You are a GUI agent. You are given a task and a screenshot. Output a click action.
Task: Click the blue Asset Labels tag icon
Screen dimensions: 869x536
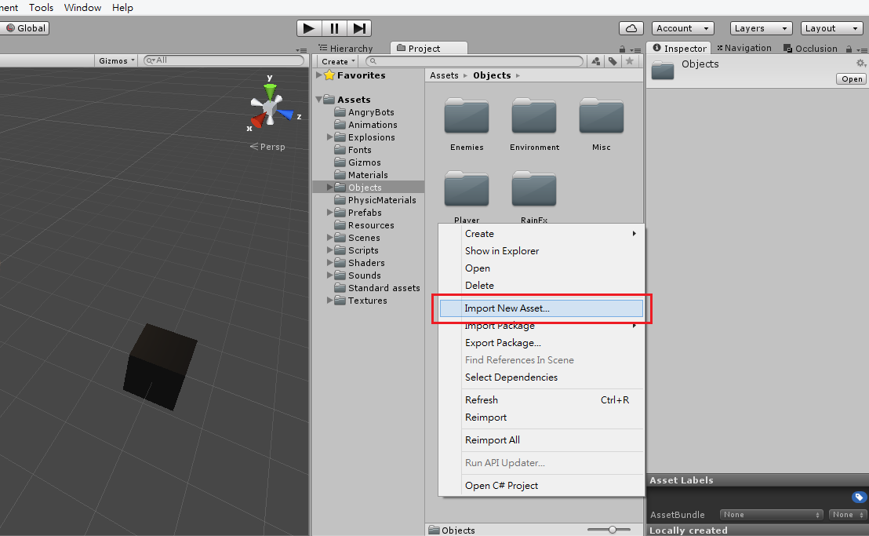coord(858,497)
